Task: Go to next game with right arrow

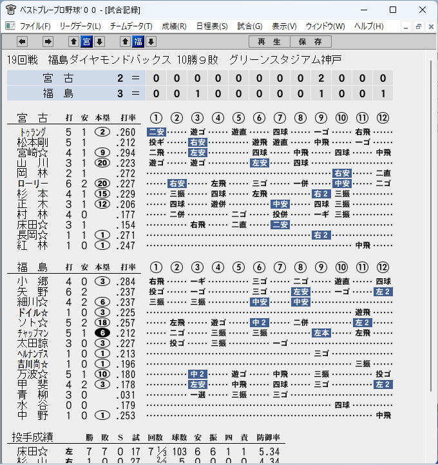Action: point(48,42)
